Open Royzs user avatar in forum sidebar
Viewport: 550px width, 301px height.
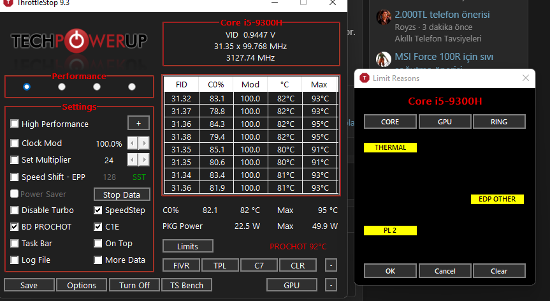pyautogui.click(x=384, y=17)
